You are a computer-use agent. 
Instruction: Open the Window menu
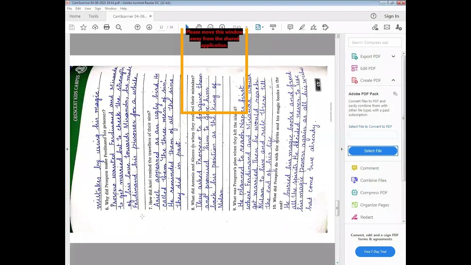click(x=110, y=8)
